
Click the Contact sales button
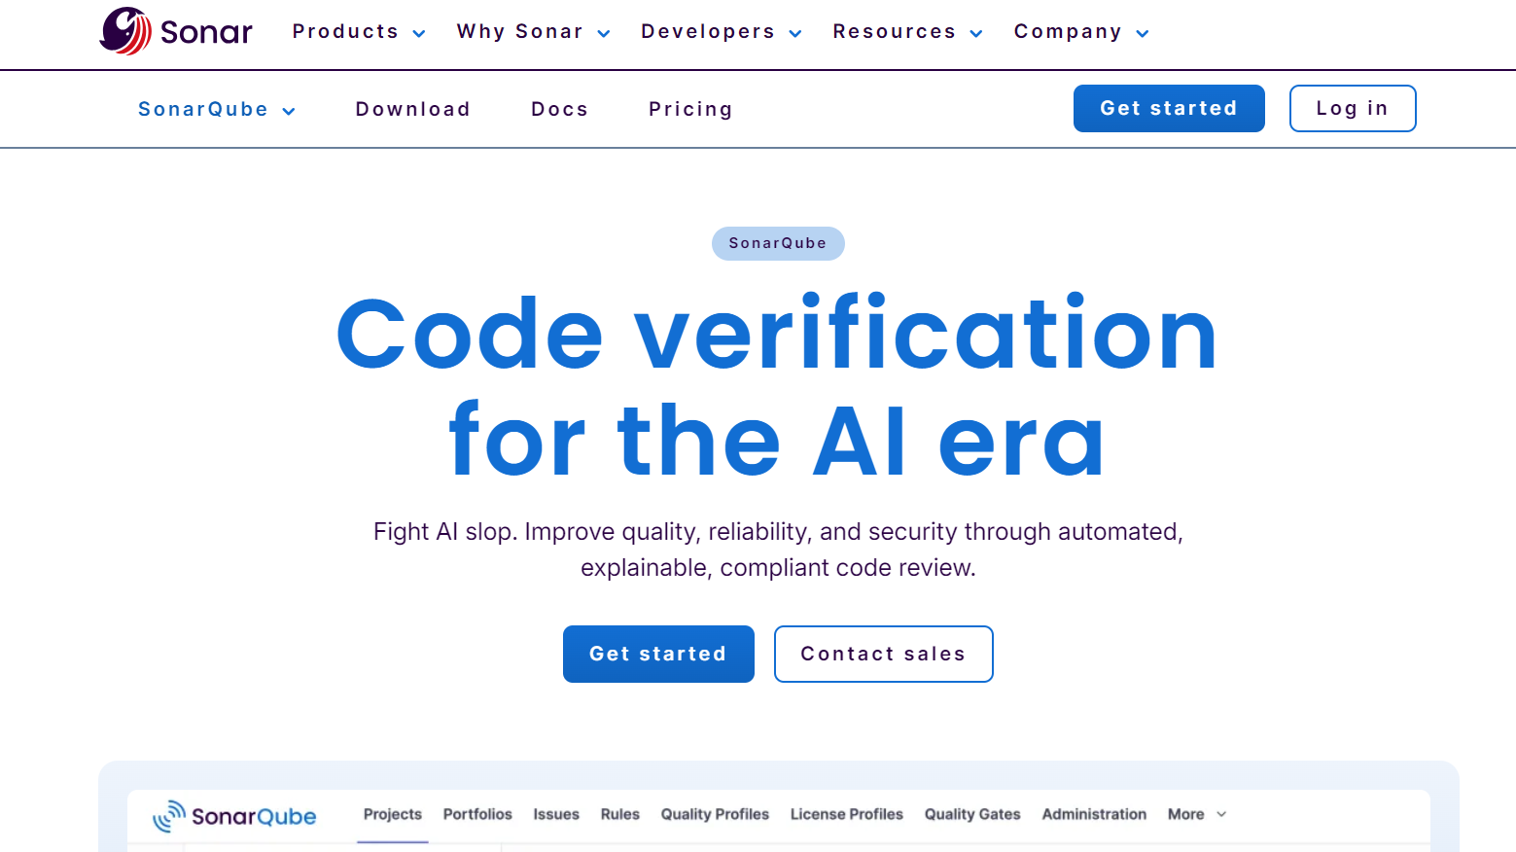click(x=882, y=654)
